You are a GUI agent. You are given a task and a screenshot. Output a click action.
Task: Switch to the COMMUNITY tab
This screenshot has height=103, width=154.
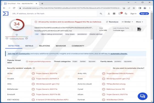point(78,46)
